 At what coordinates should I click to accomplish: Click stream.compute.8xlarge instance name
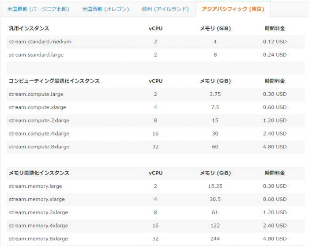click(x=39, y=147)
